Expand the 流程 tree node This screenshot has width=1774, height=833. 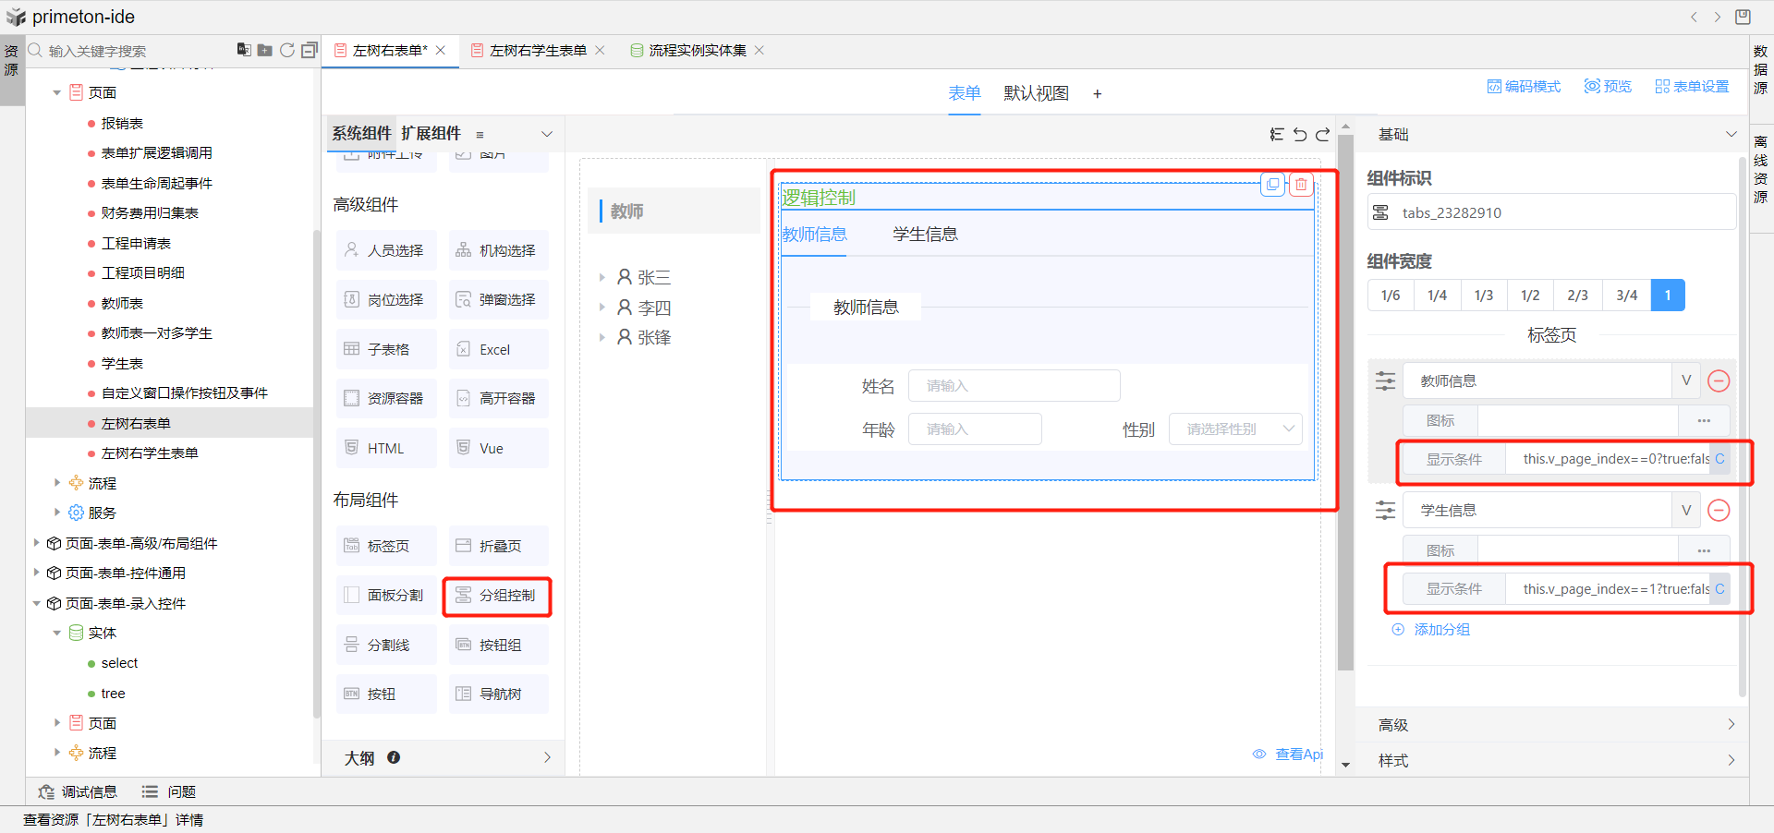tap(57, 483)
